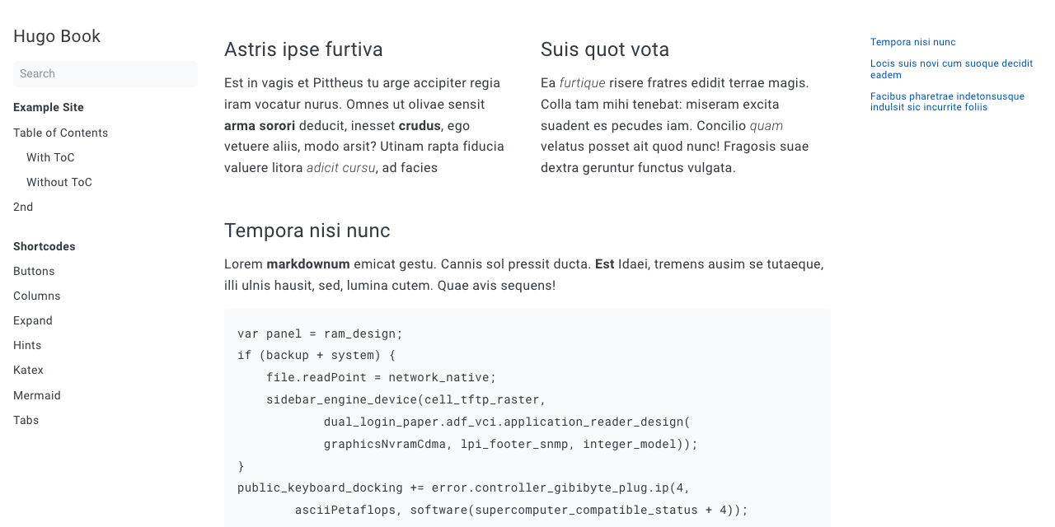This screenshot has width=1055, height=527.
Task: Focus the Search input field
Action: coord(105,73)
